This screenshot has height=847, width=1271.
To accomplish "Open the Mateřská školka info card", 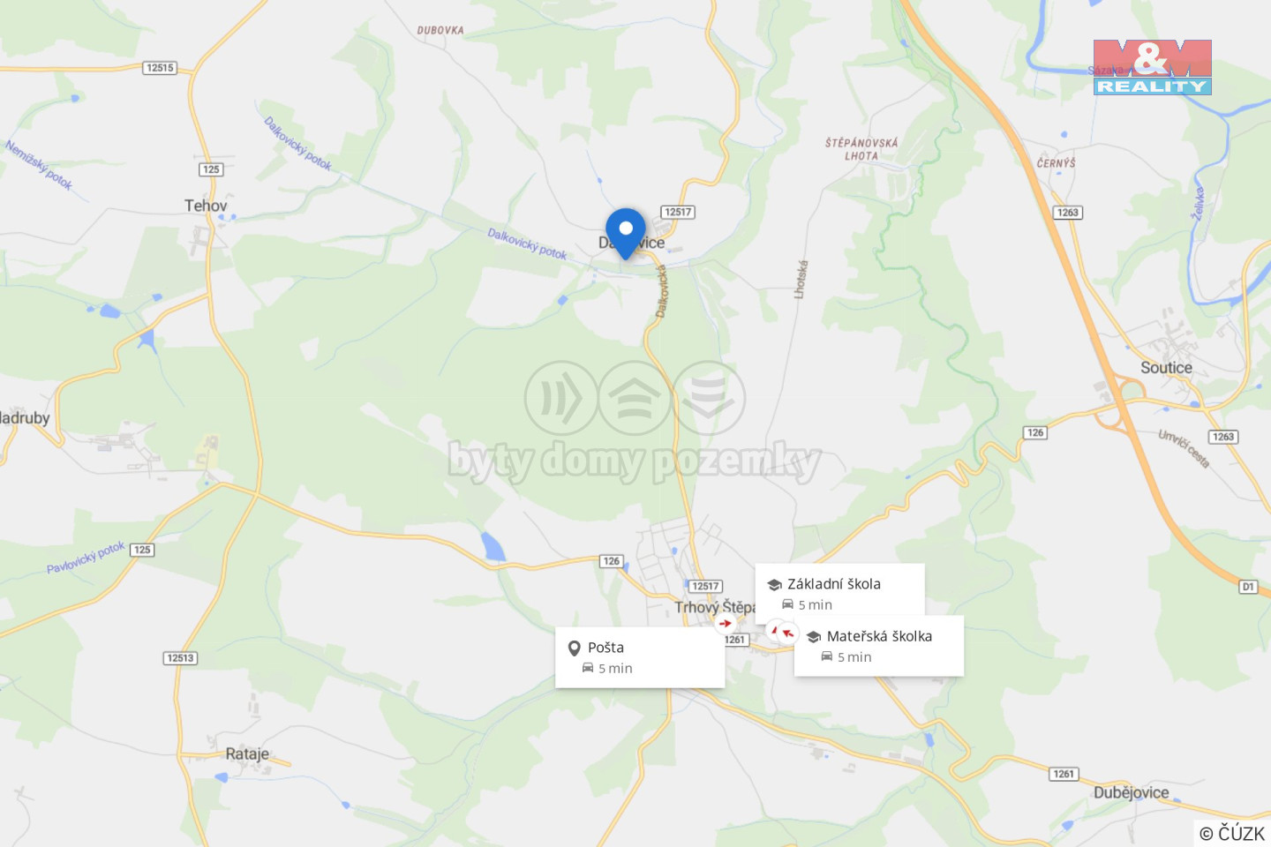I will [x=878, y=646].
